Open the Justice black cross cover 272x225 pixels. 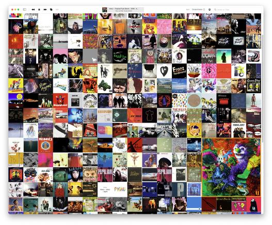click(150, 115)
